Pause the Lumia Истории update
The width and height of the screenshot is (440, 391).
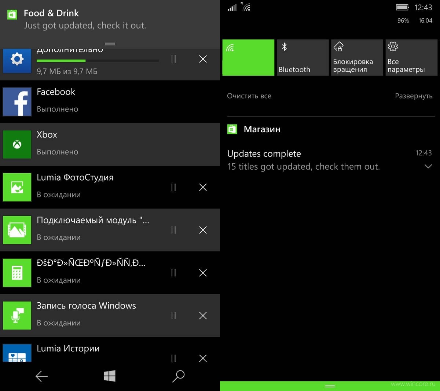pos(173,358)
